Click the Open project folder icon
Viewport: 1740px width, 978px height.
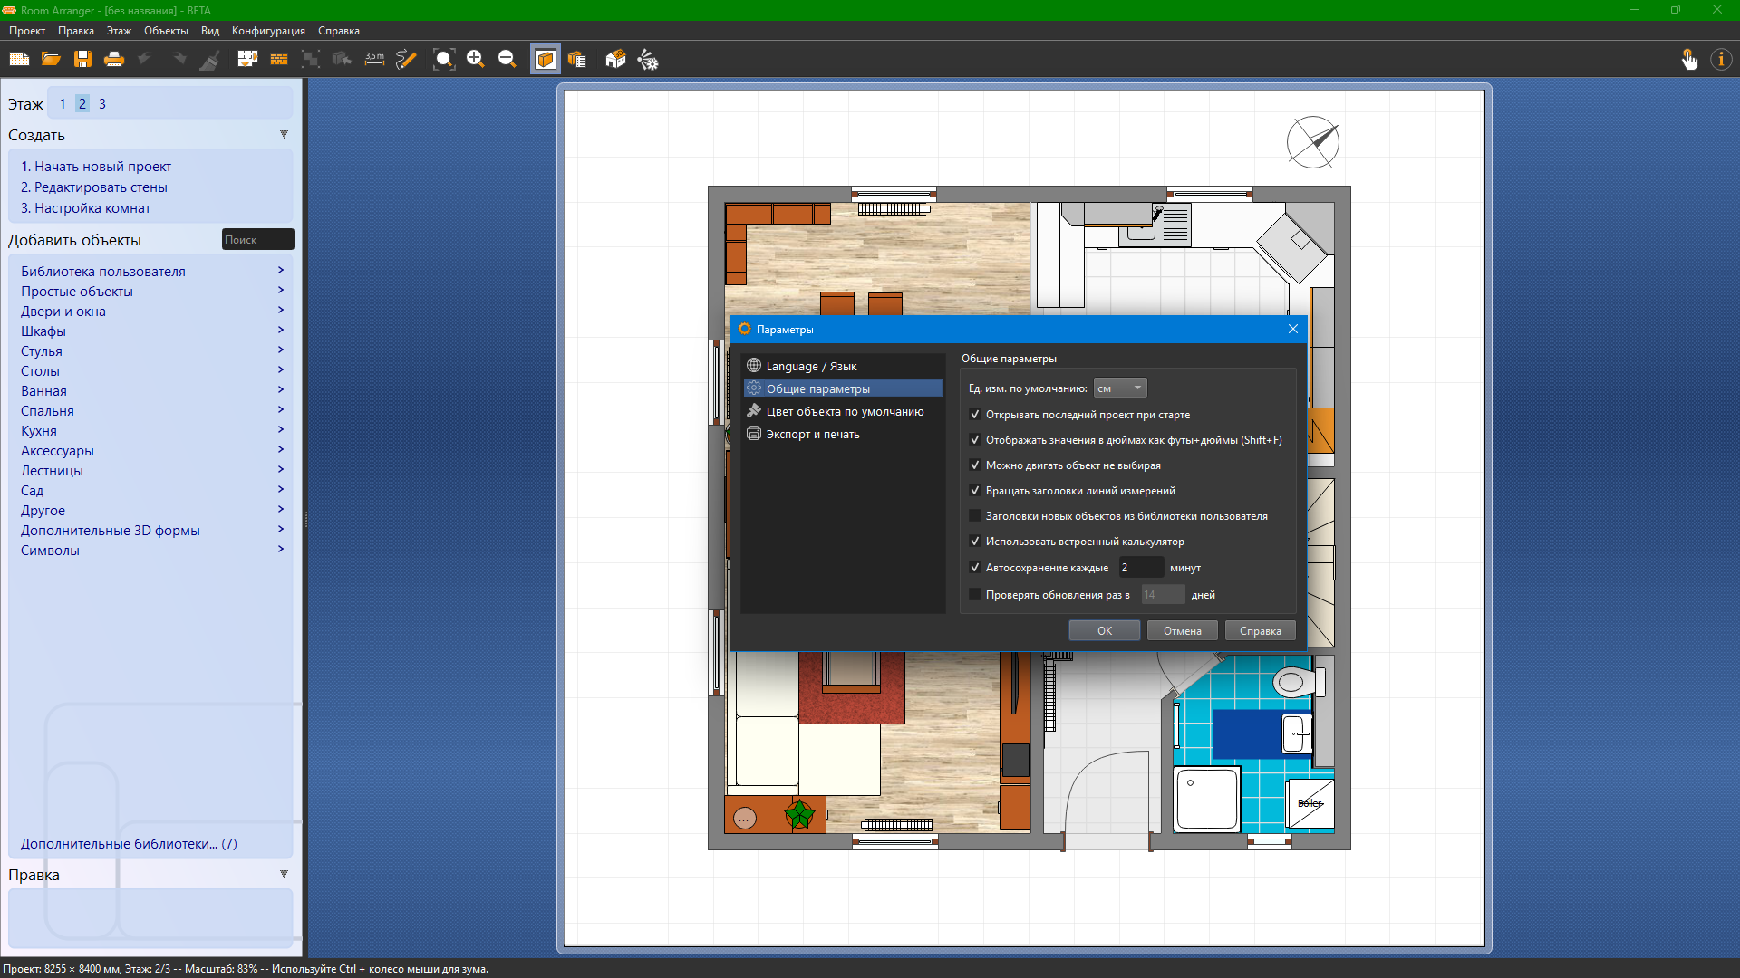point(51,60)
